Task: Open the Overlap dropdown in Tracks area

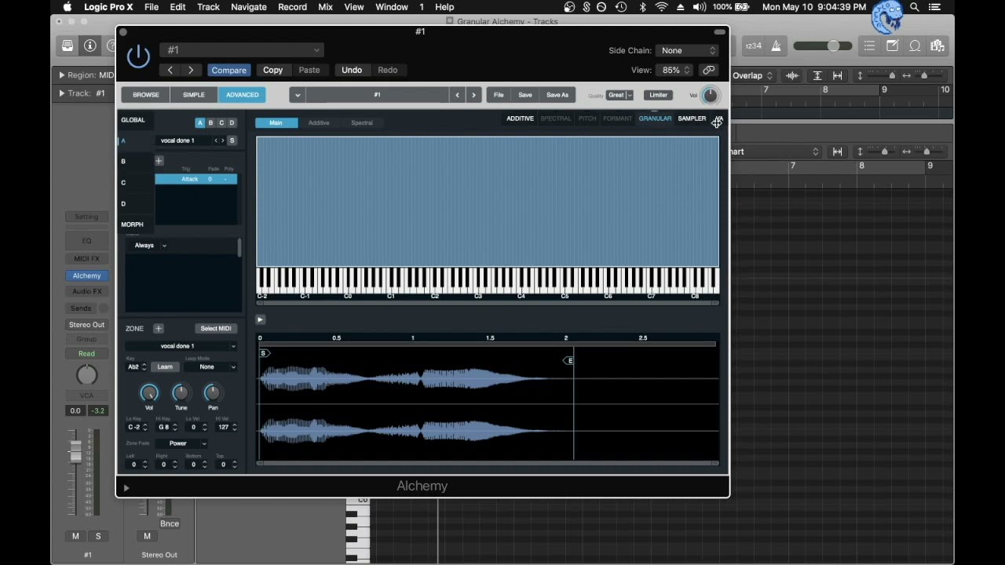Action: [x=752, y=75]
